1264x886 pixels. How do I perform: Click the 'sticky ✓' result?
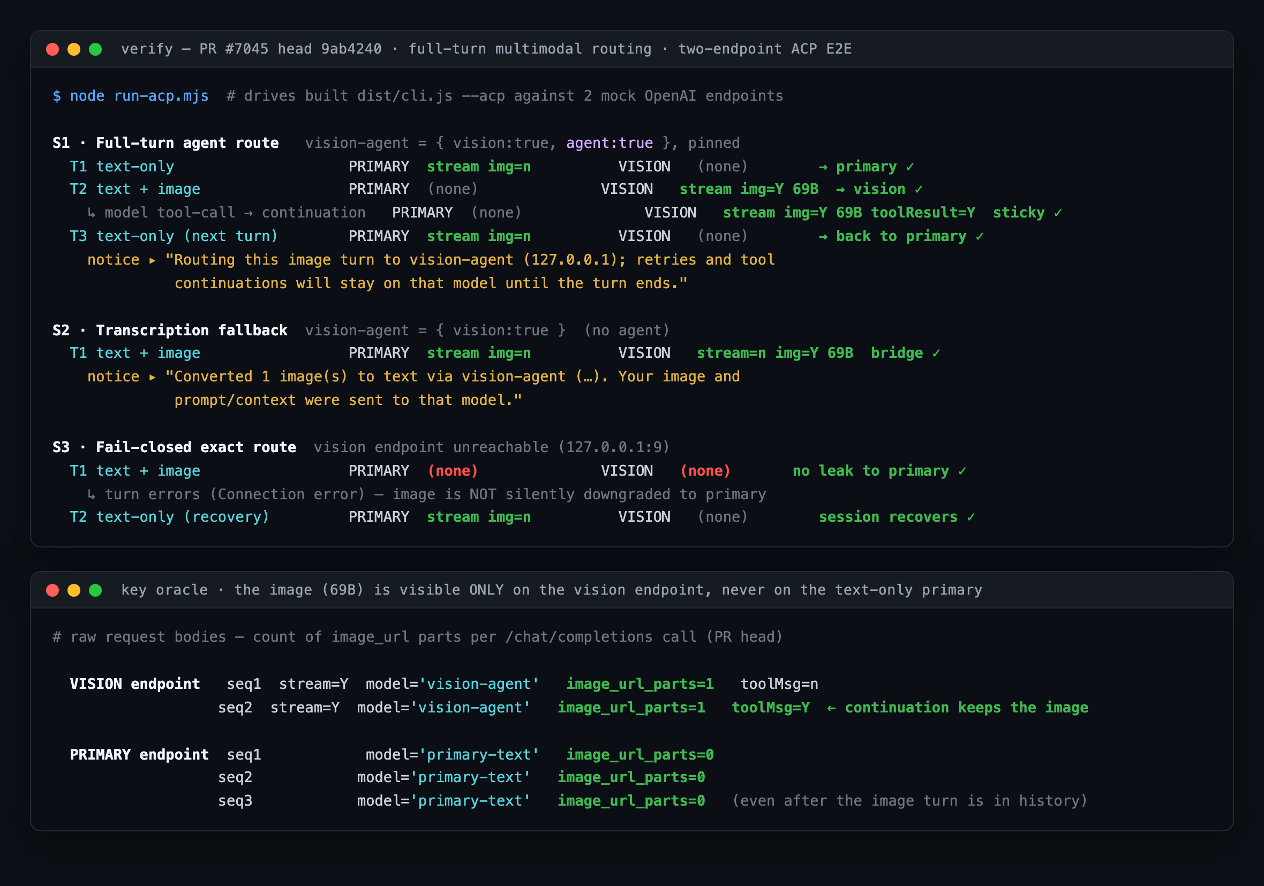[1027, 213]
